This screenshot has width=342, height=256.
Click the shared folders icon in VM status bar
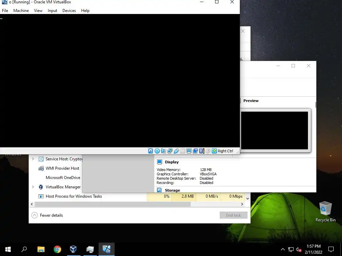click(183, 151)
